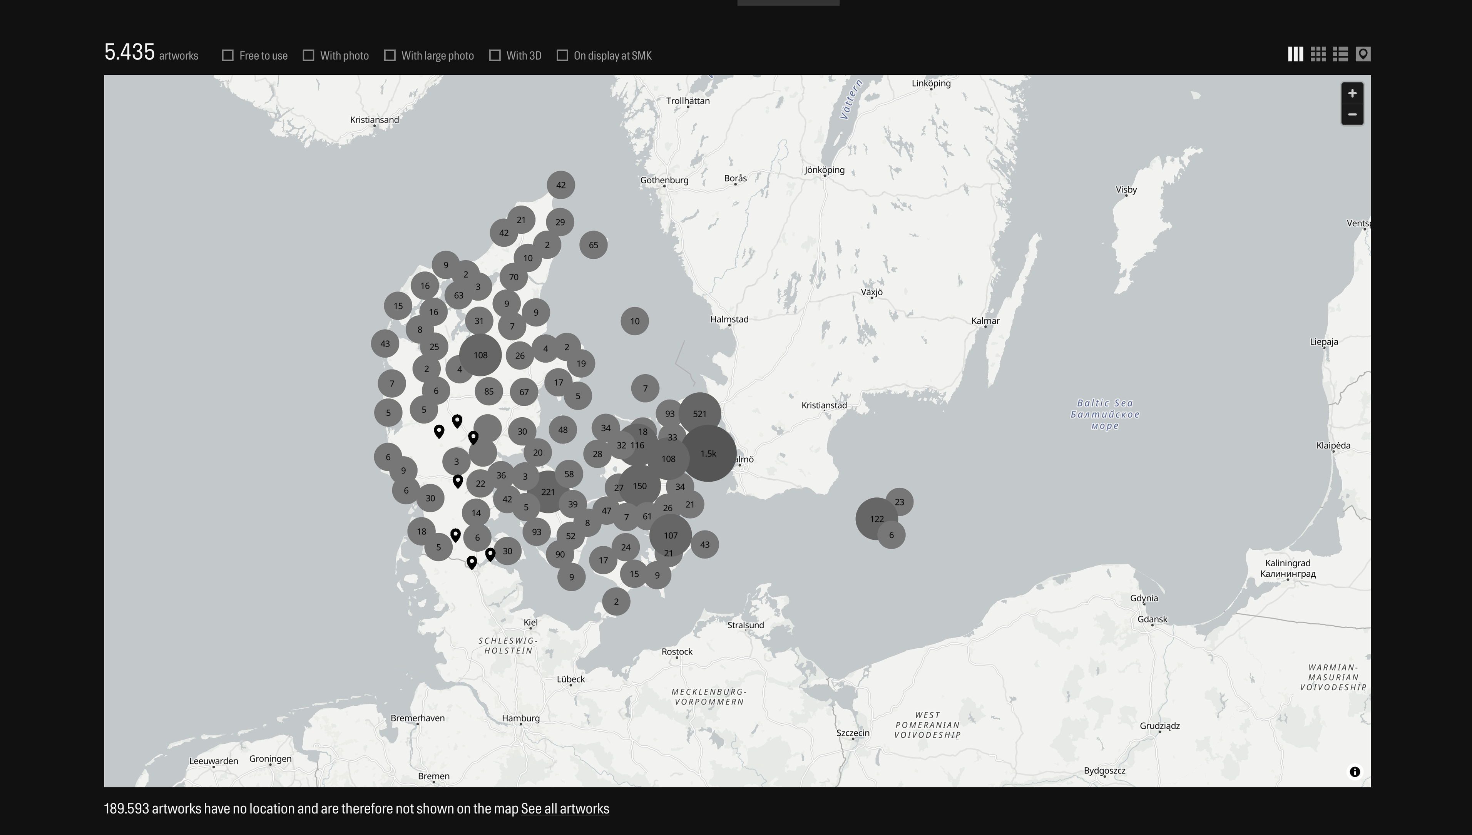This screenshot has height=835, width=1472.
Task: Switch to the list view icon
Action: (1340, 54)
